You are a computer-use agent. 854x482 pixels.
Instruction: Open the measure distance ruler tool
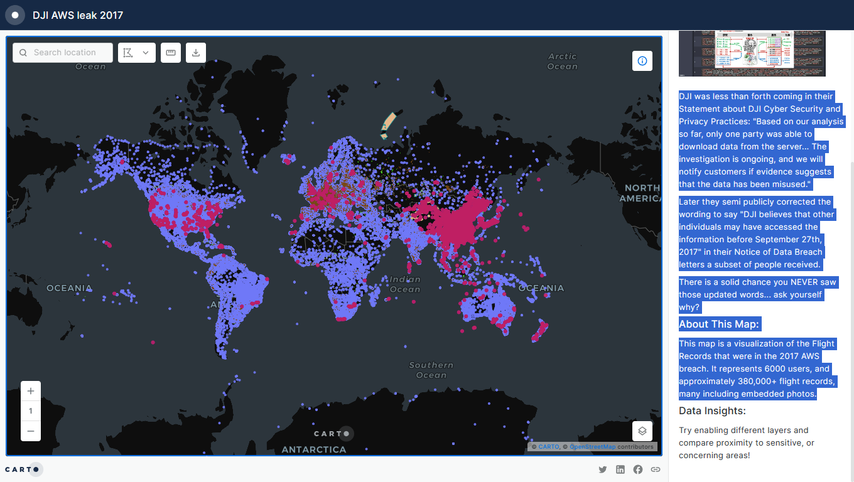pyautogui.click(x=171, y=53)
